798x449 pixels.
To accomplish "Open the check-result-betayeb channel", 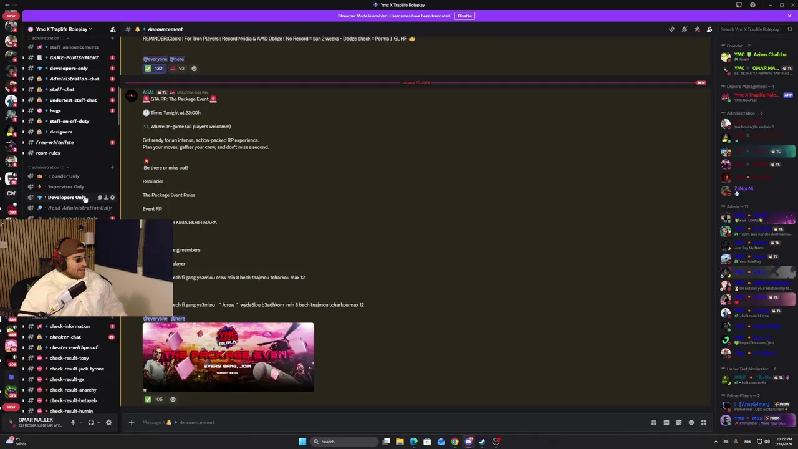I will [x=73, y=400].
